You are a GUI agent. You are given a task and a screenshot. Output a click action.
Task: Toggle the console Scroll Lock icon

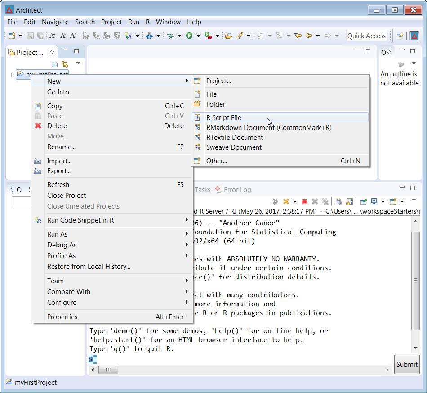pos(349,201)
